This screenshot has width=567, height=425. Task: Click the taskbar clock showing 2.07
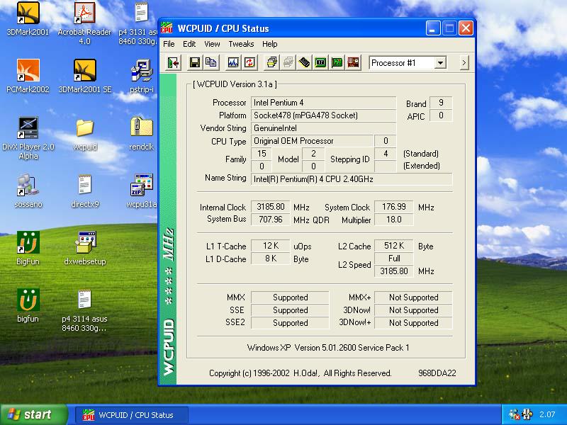(547, 414)
